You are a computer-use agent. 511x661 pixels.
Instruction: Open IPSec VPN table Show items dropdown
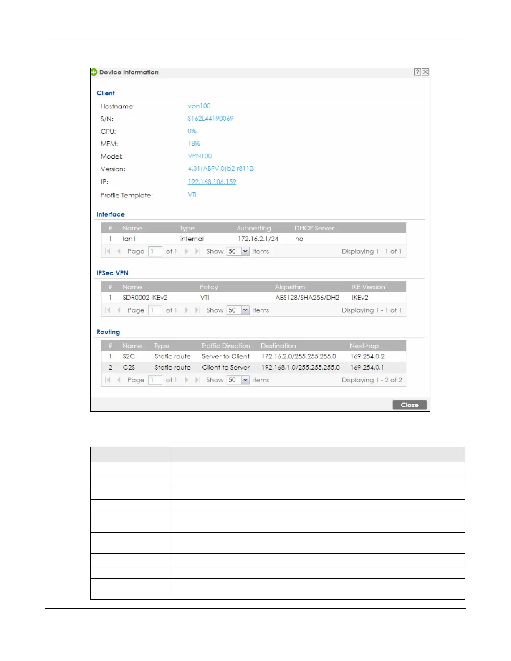coord(245,310)
